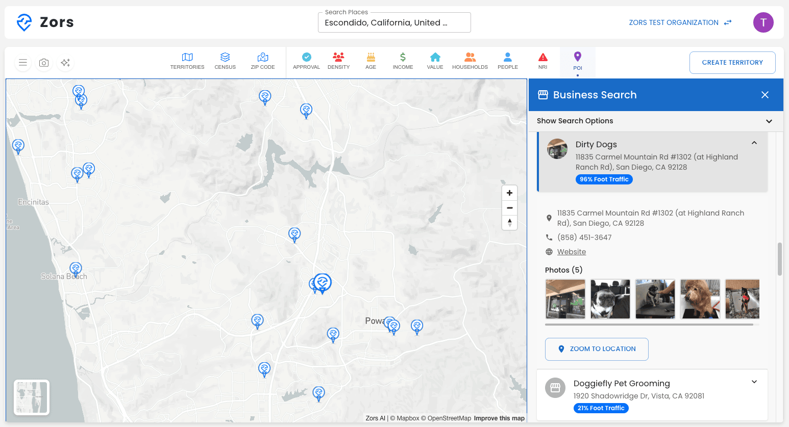
Task: Select the Territories map layer icon
Action: tap(187, 61)
